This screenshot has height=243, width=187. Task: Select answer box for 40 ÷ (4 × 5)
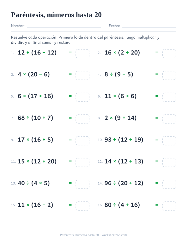pyautogui.click(x=82, y=184)
